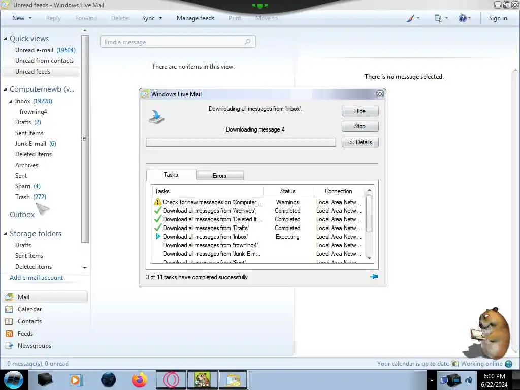Click the Working online globe icon
520x390 pixels.
(x=509, y=364)
